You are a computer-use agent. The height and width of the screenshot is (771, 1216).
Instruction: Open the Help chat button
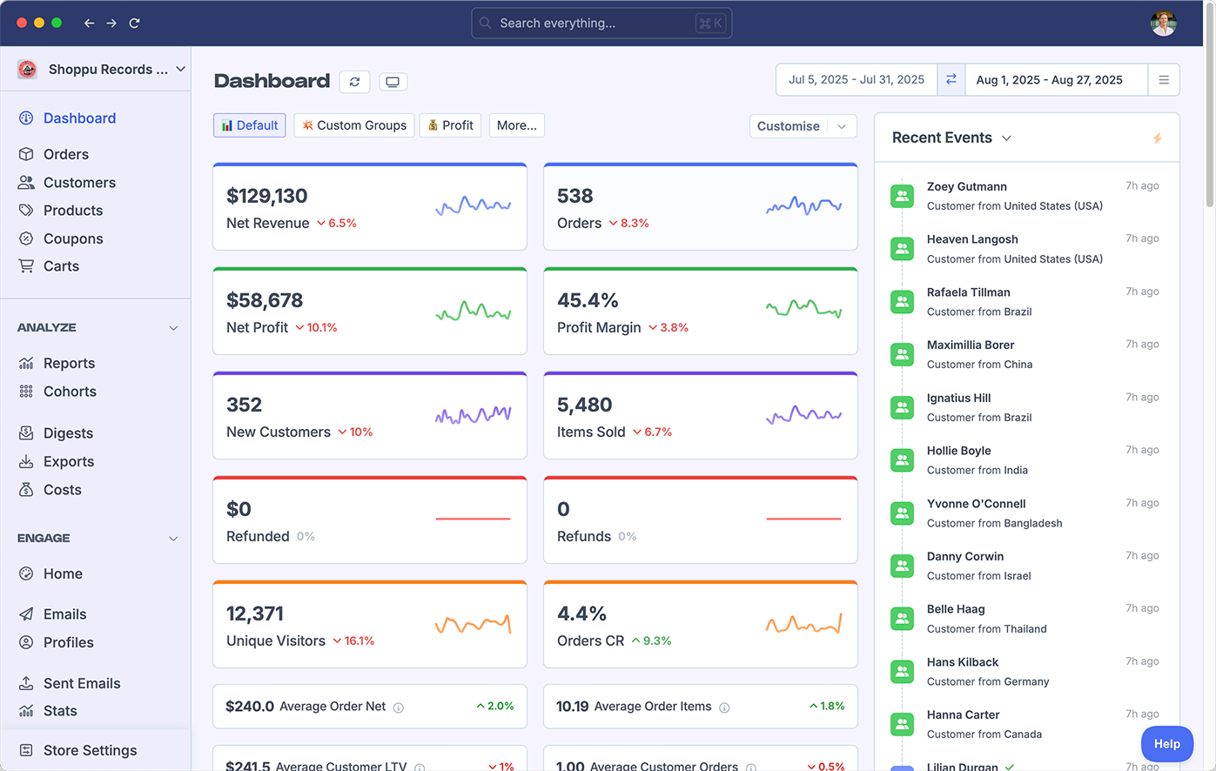[x=1166, y=744]
